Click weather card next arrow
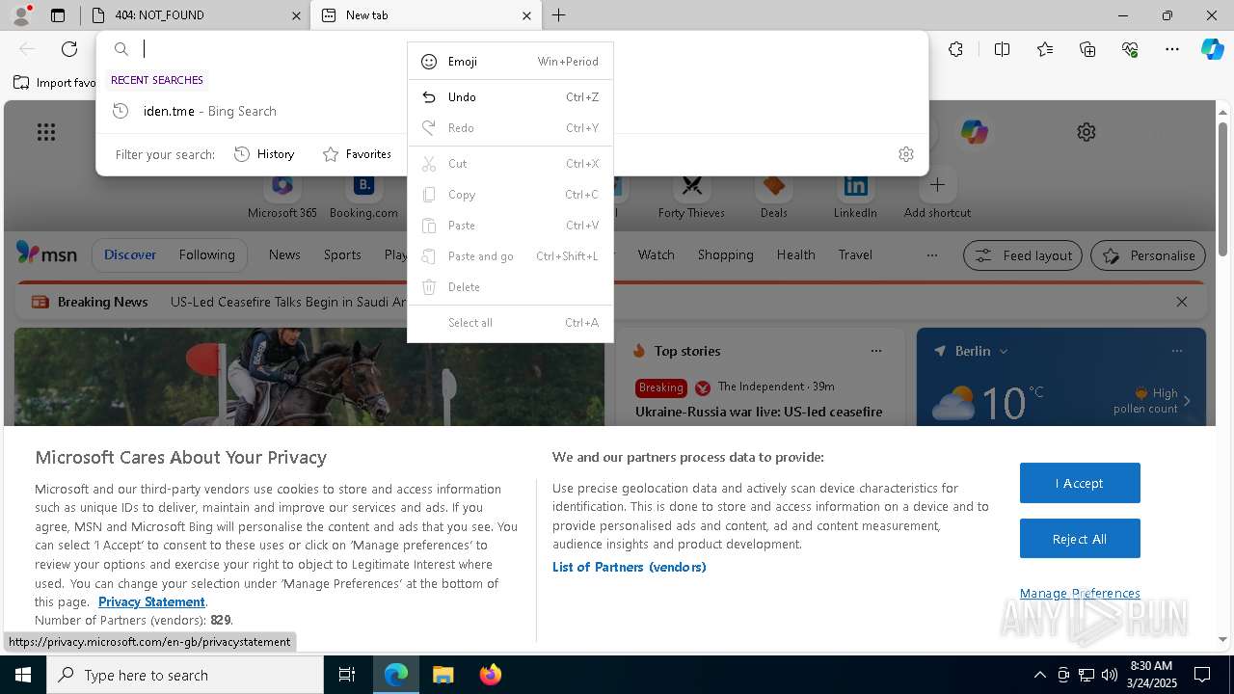Image resolution: width=1234 pixels, height=694 pixels. point(1187,401)
